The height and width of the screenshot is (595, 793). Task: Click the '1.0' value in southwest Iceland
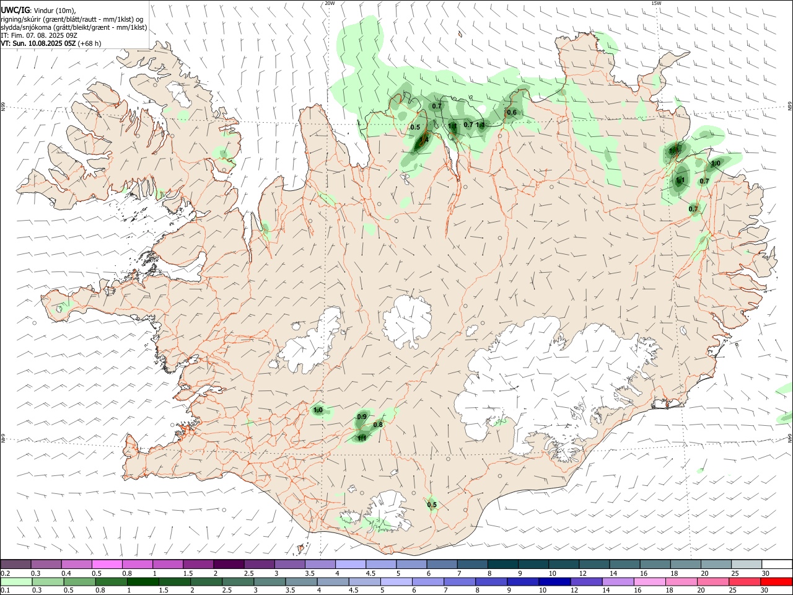pos(318,410)
